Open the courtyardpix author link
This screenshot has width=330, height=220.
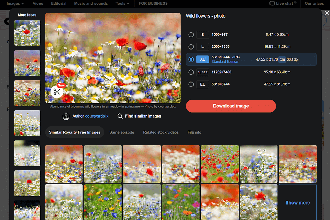(x=97, y=116)
